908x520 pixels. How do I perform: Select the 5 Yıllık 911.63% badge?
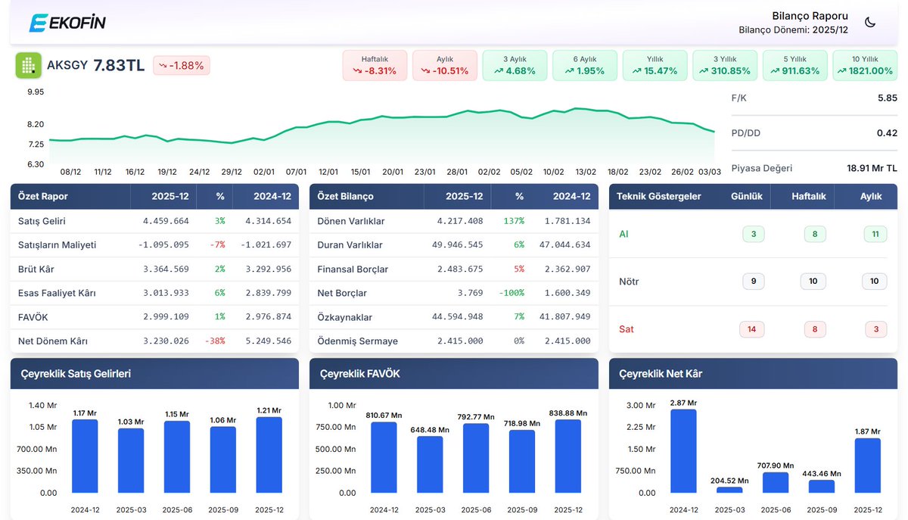pos(794,65)
